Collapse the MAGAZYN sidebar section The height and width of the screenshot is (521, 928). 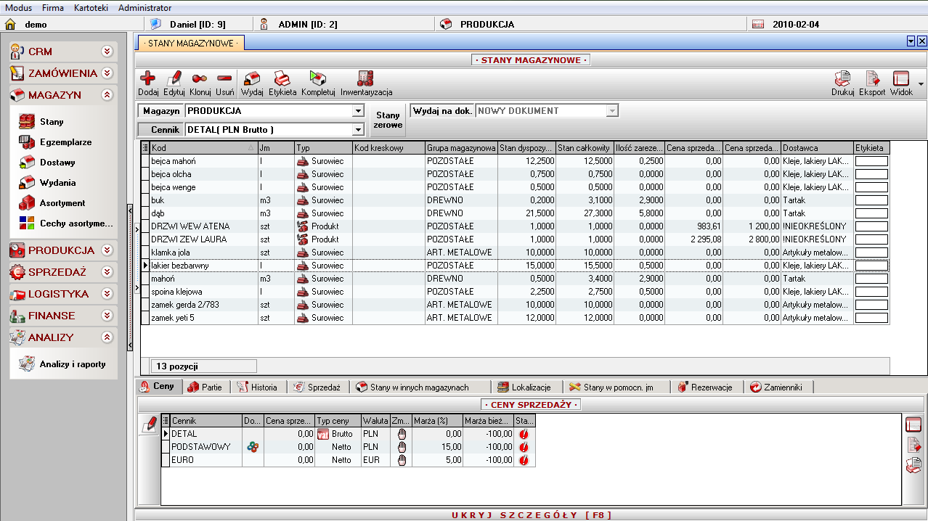107,95
